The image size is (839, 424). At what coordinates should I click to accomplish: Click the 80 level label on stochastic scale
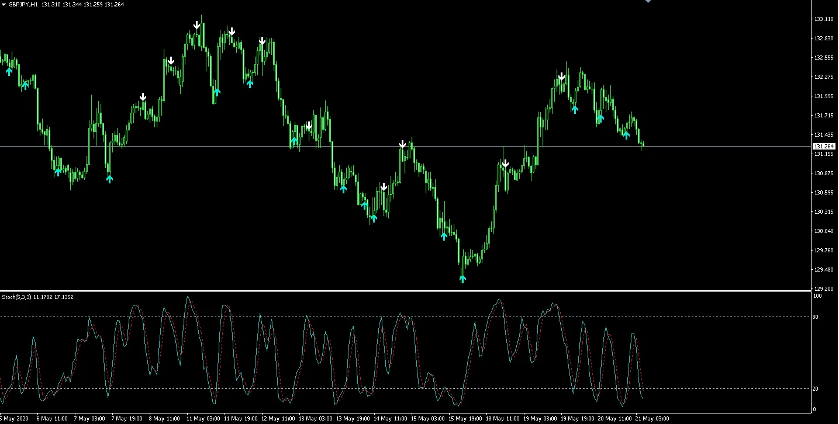814,317
